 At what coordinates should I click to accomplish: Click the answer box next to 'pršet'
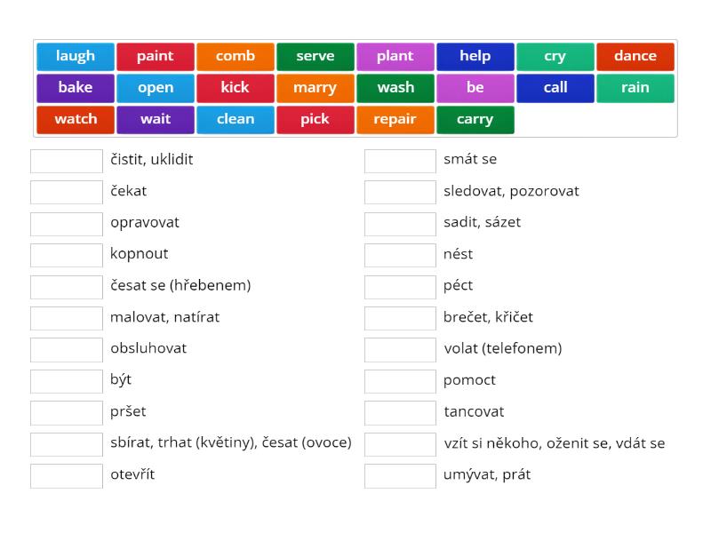coord(67,411)
